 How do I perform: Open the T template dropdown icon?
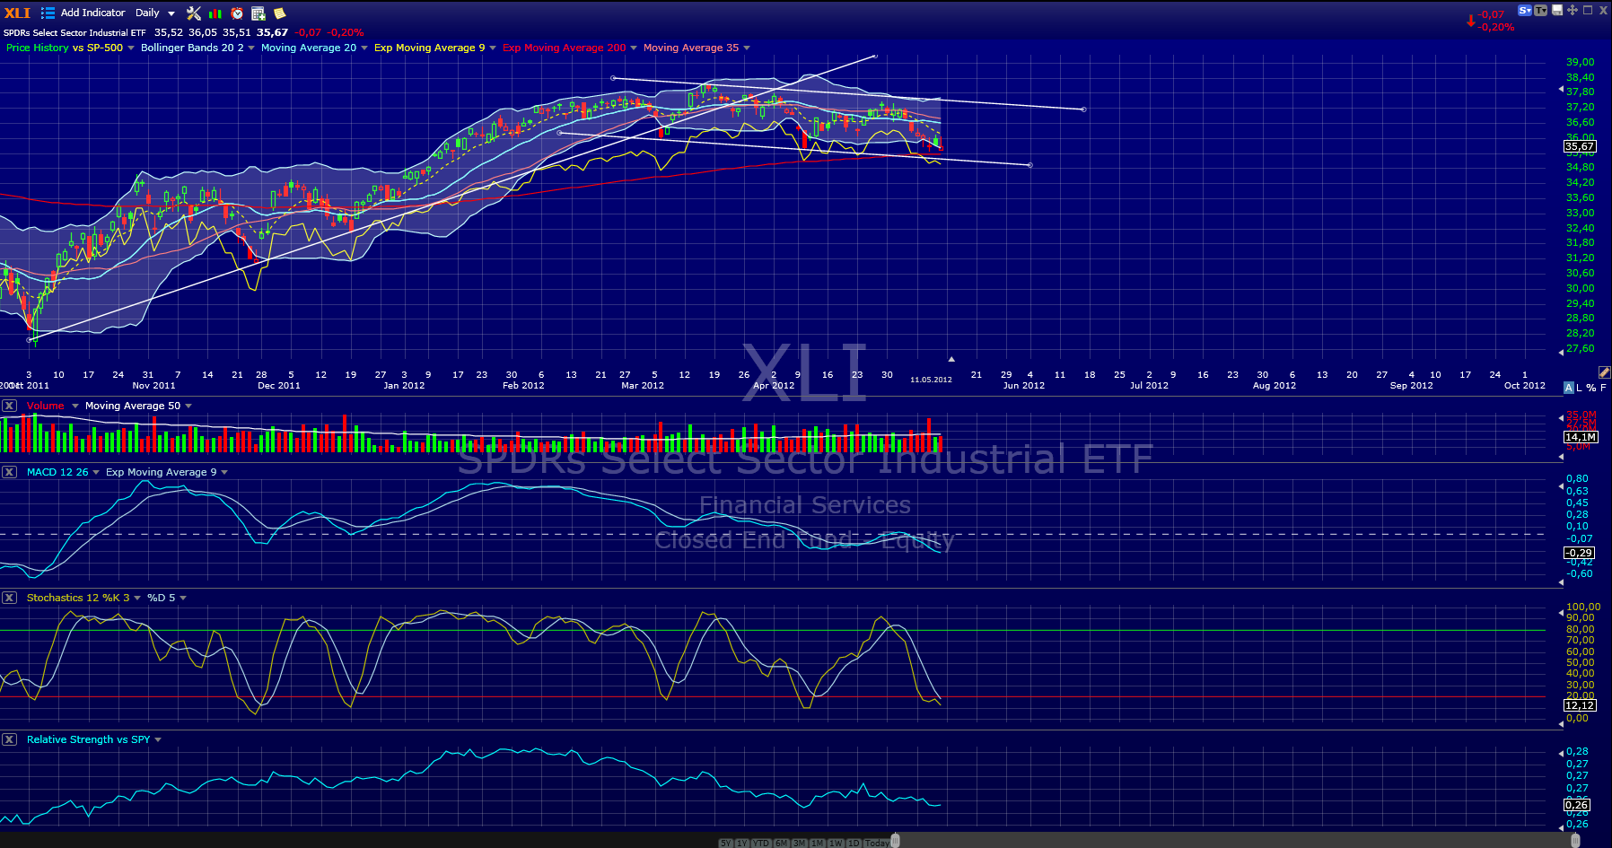point(1541,11)
